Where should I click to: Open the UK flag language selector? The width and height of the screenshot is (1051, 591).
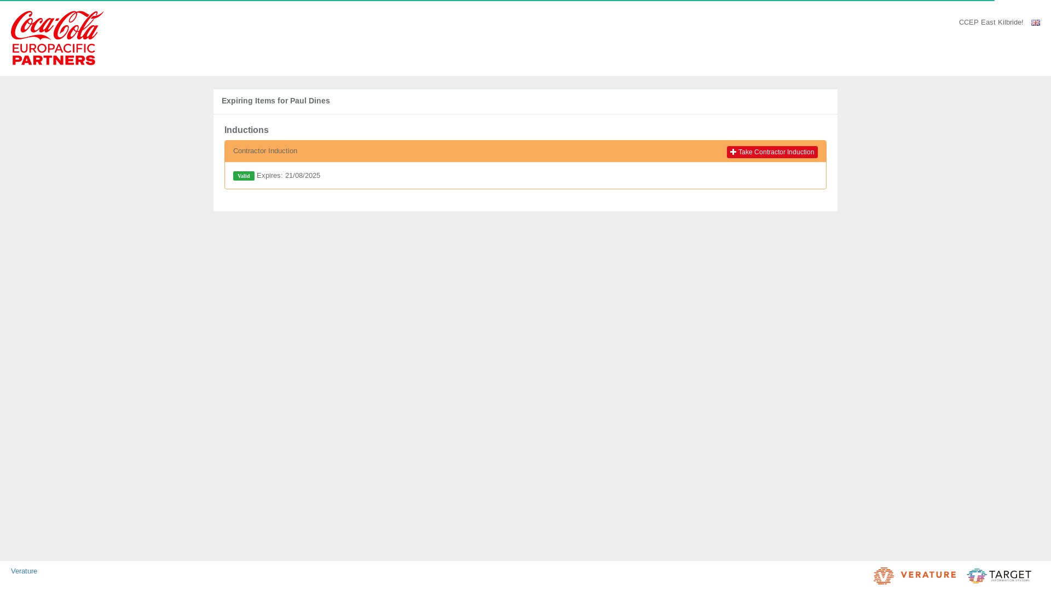(x=1036, y=22)
